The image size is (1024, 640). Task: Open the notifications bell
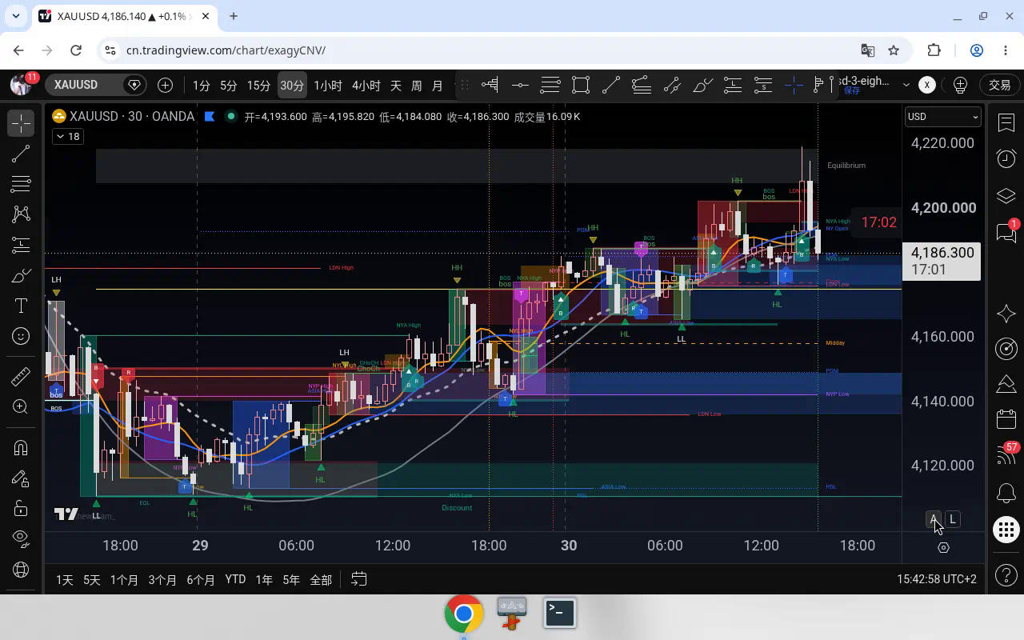[1006, 492]
